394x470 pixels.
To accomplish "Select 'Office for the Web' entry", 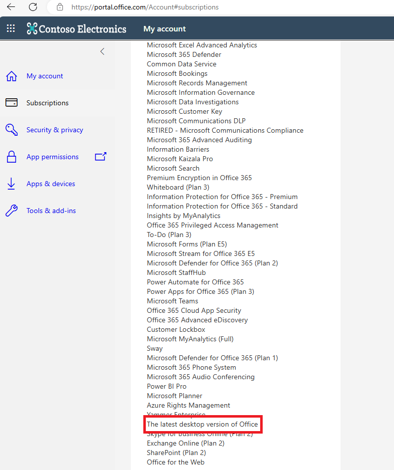I will (x=176, y=463).
